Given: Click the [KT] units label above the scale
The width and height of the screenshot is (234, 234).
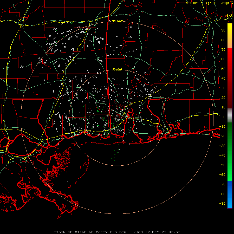Looking at the screenshot, I should tap(222, 18).
